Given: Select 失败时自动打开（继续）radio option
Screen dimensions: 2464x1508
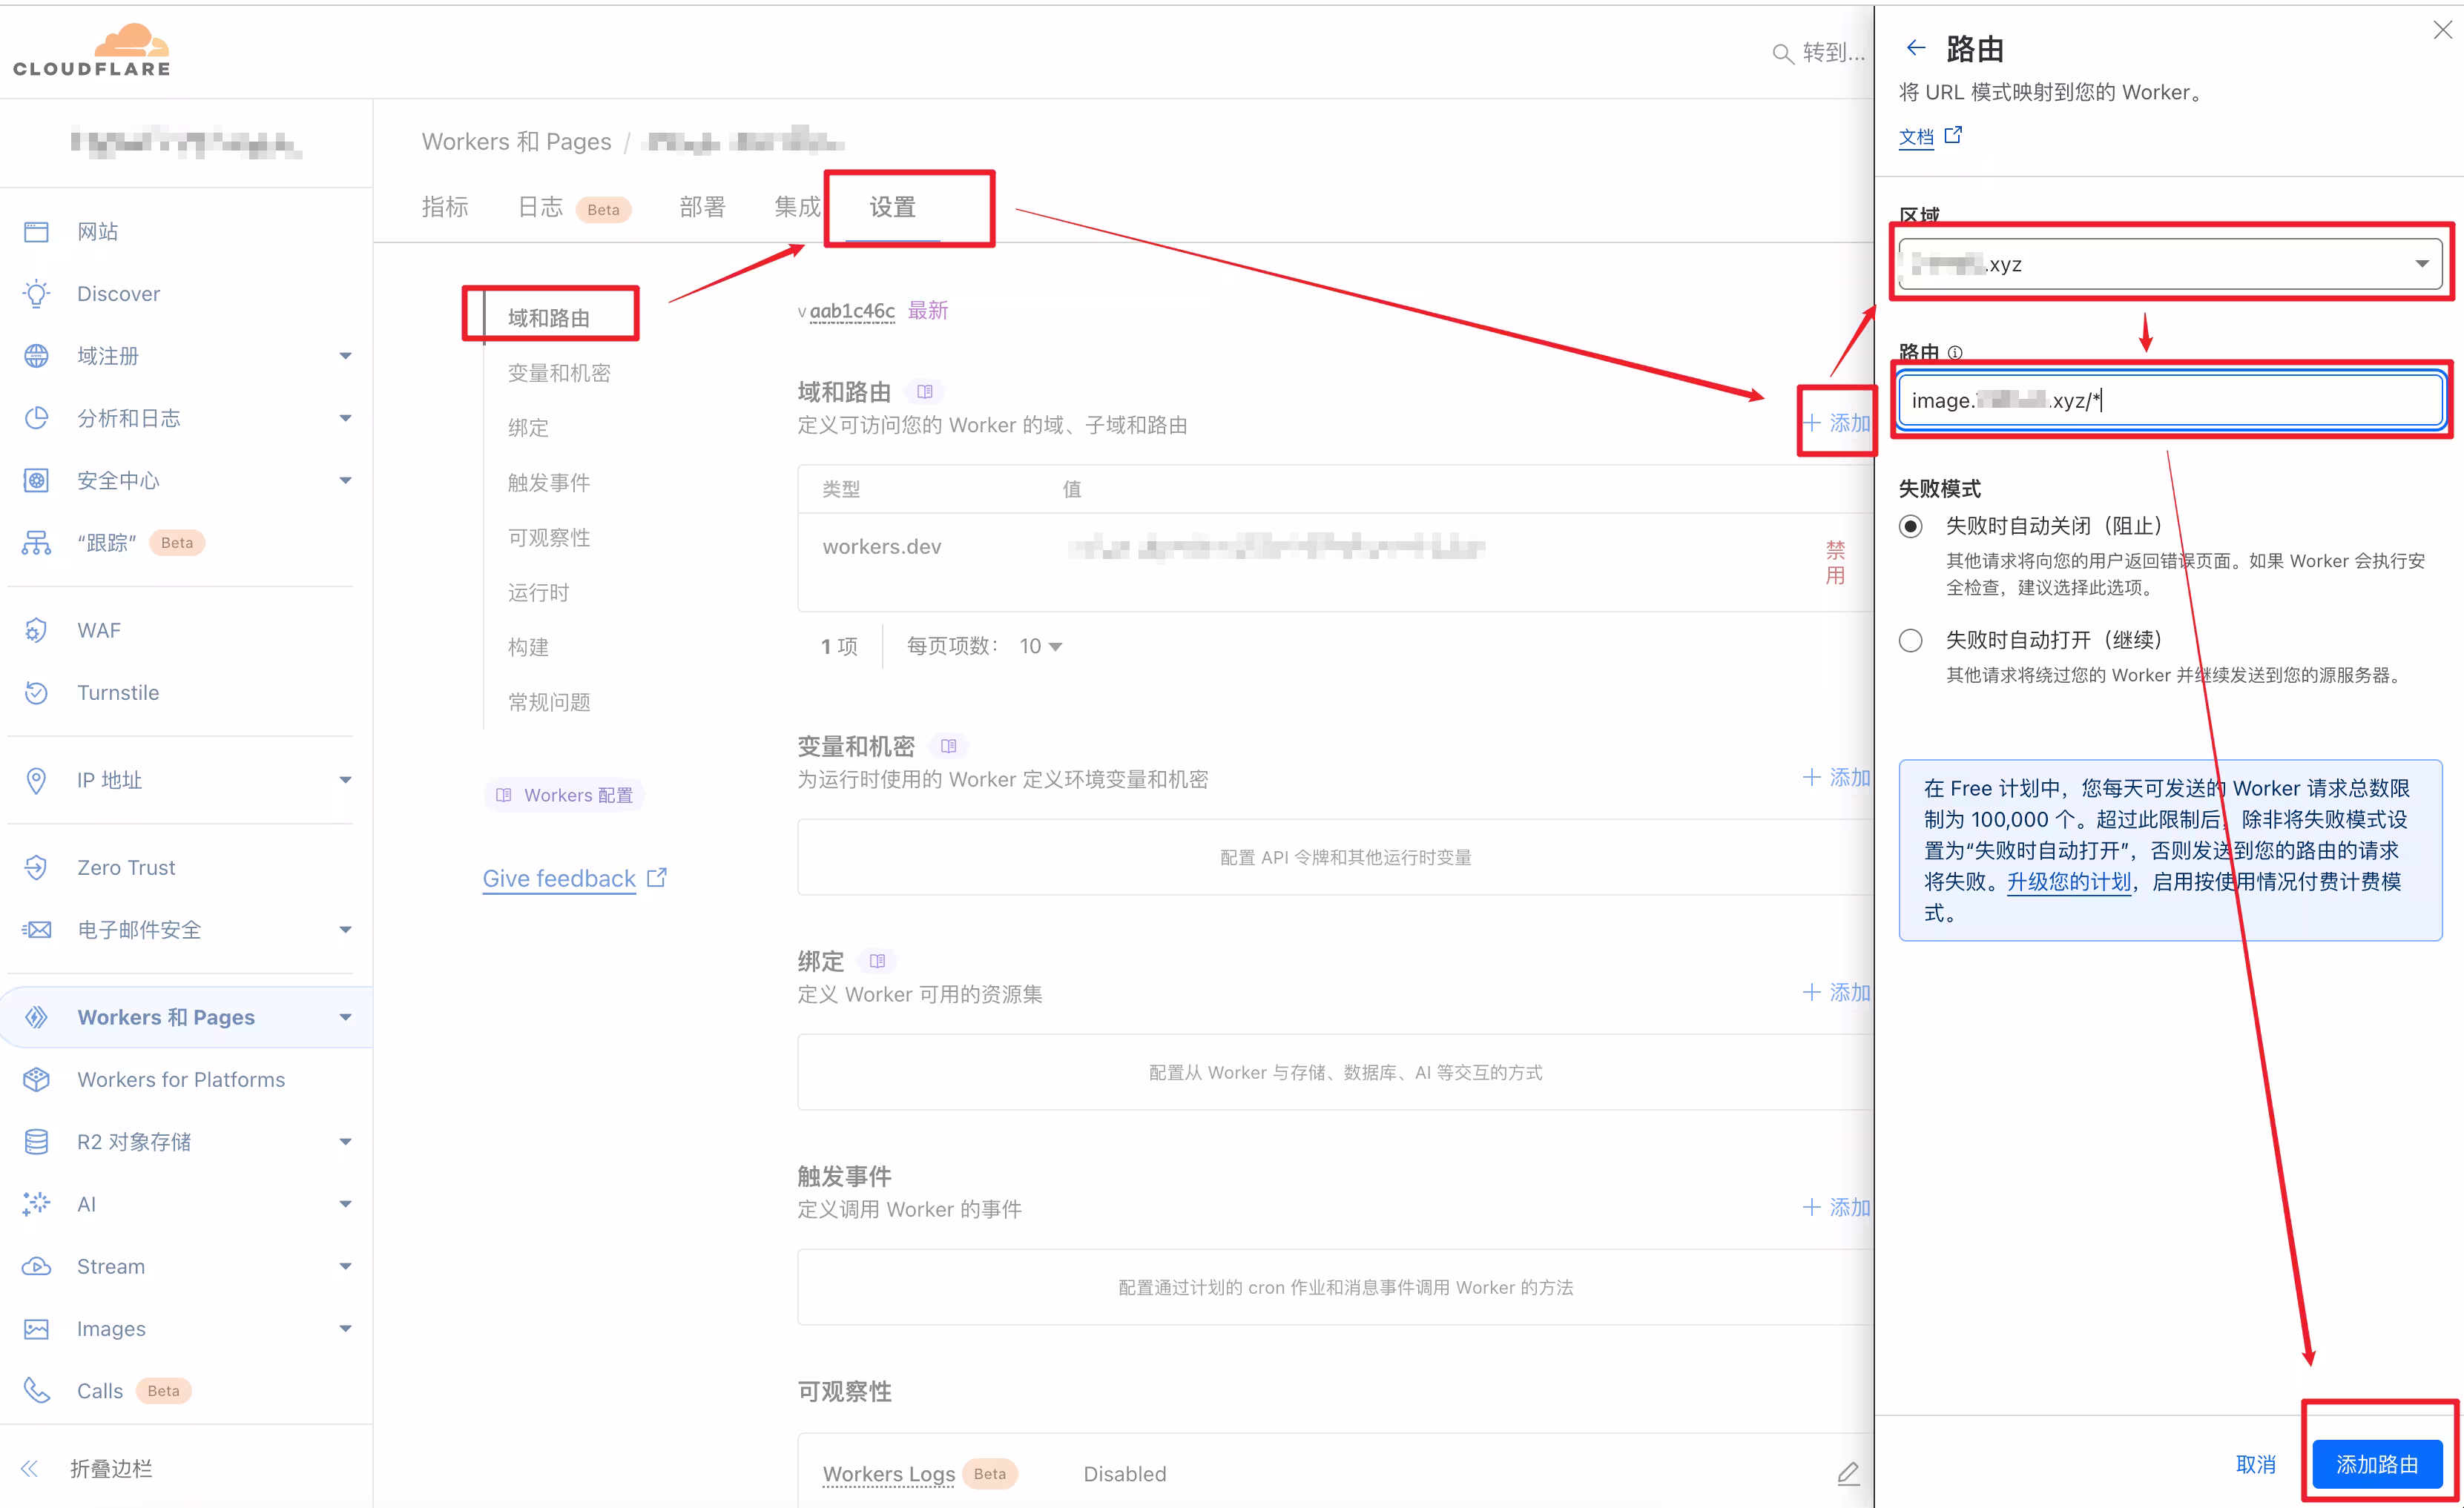Looking at the screenshot, I should tap(1911, 641).
